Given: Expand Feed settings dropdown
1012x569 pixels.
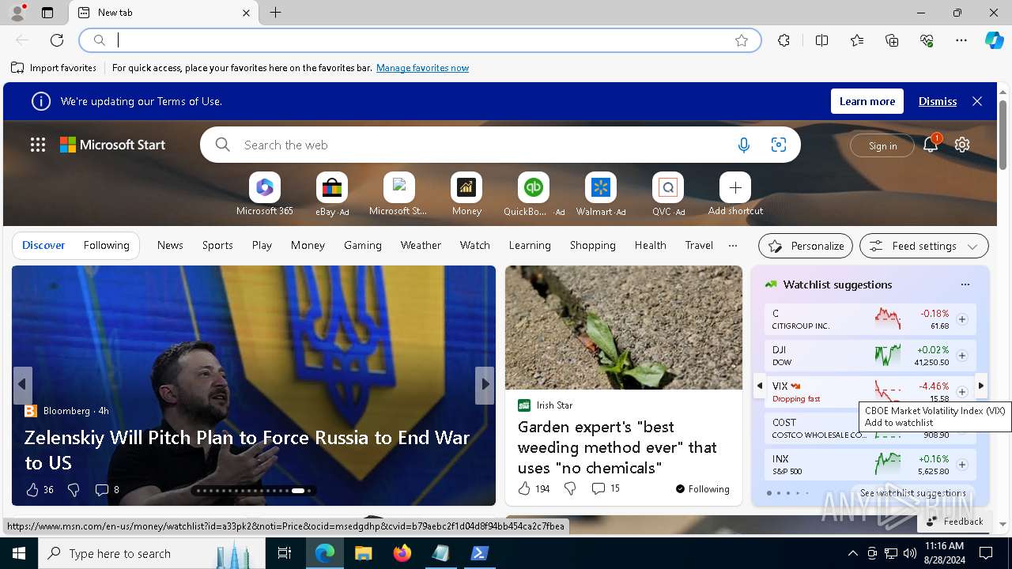Looking at the screenshot, I should (x=923, y=246).
